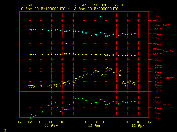177x132 pixels.
Task: Click the end date 13 Apr 2015/000000UTC
Action: [98, 9]
